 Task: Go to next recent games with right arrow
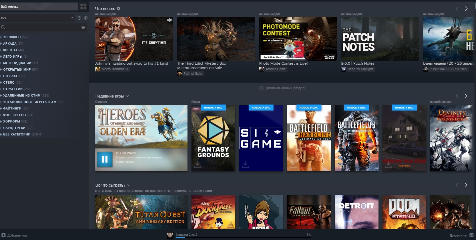(x=466, y=96)
